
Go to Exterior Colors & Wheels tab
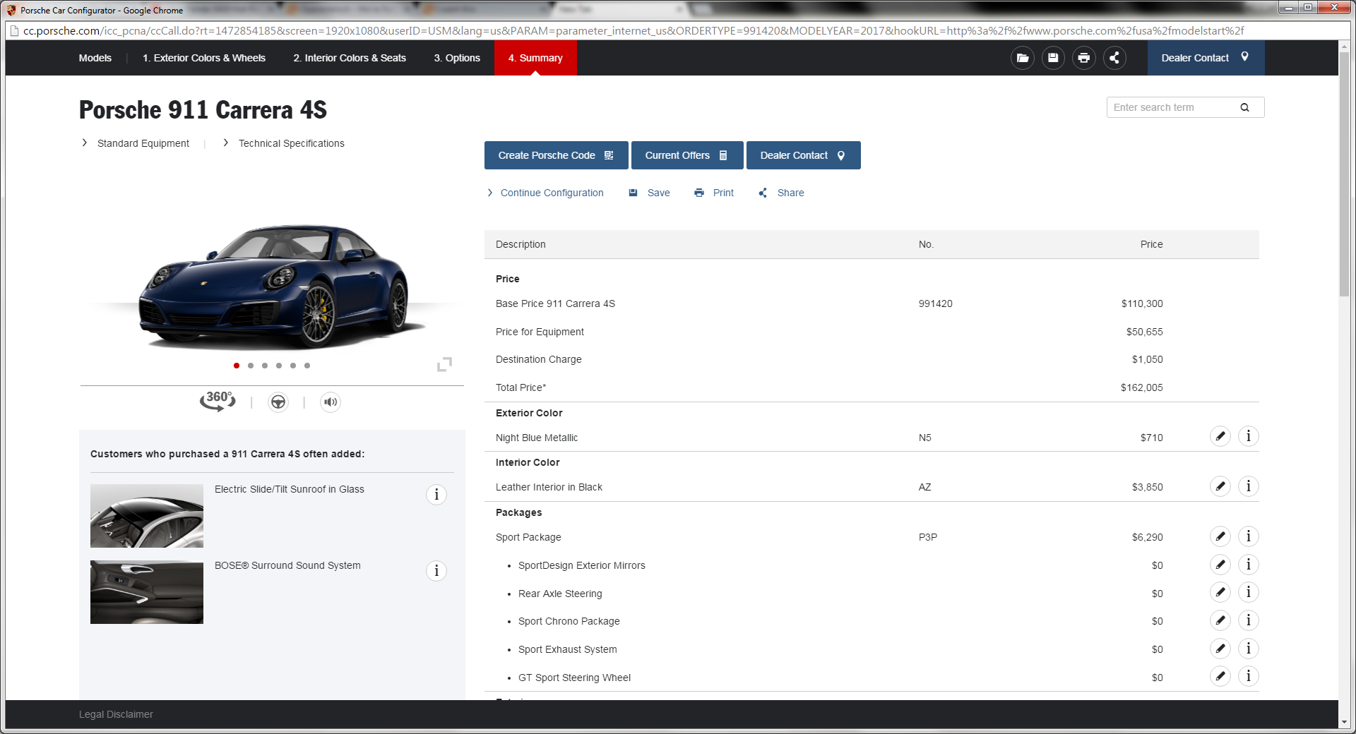(204, 58)
